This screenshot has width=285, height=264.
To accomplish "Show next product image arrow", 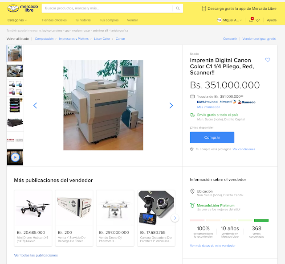I will tap(171, 105).
